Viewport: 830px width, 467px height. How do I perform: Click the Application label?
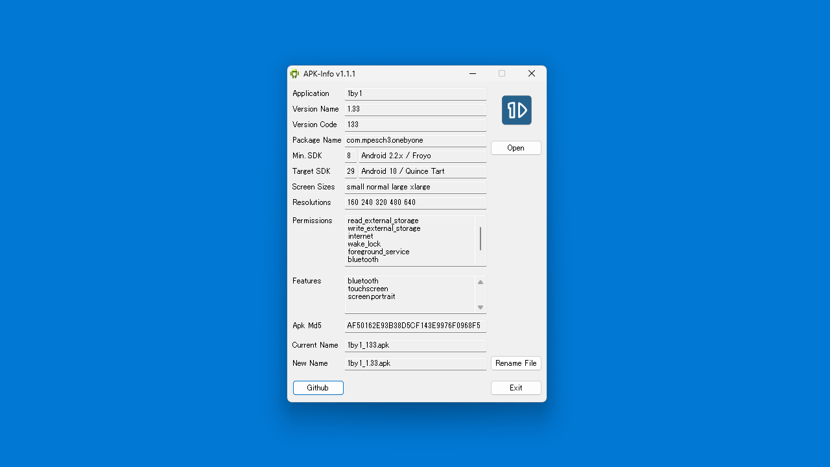[x=311, y=93]
